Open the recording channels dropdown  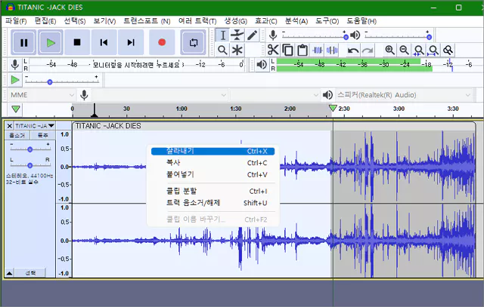[x=275, y=95]
